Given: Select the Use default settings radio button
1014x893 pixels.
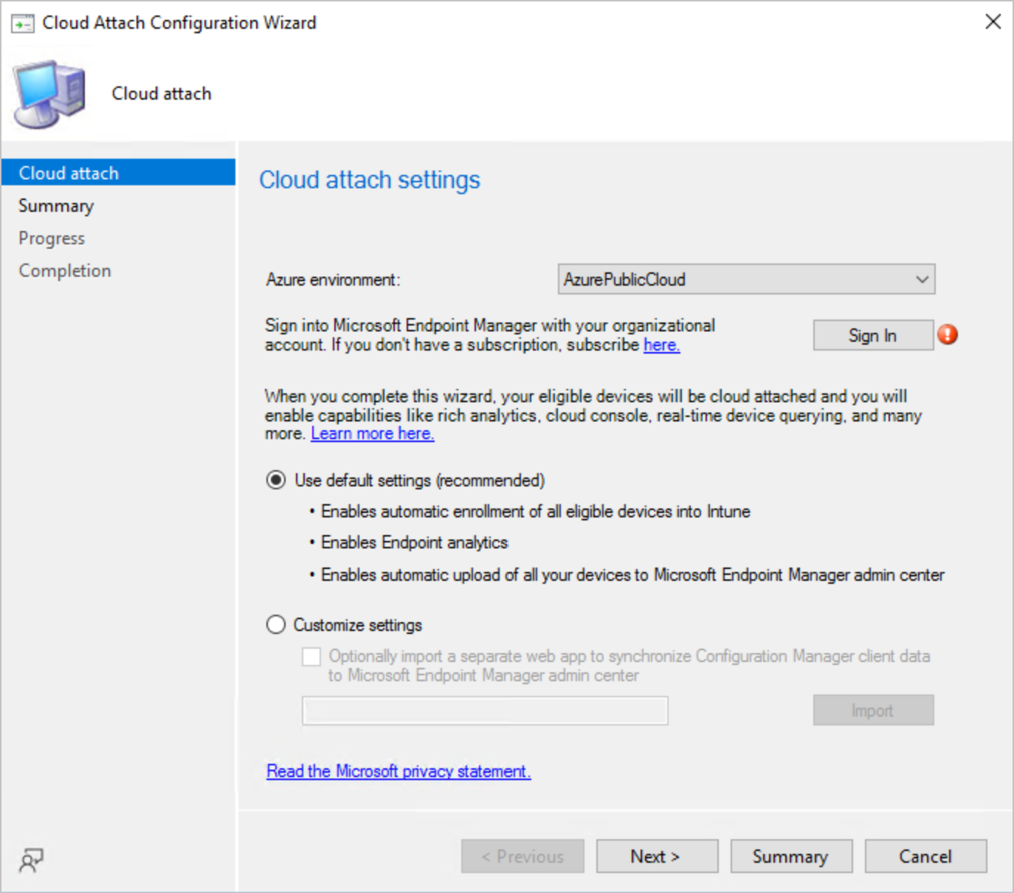Looking at the screenshot, I should coord(275,480).
